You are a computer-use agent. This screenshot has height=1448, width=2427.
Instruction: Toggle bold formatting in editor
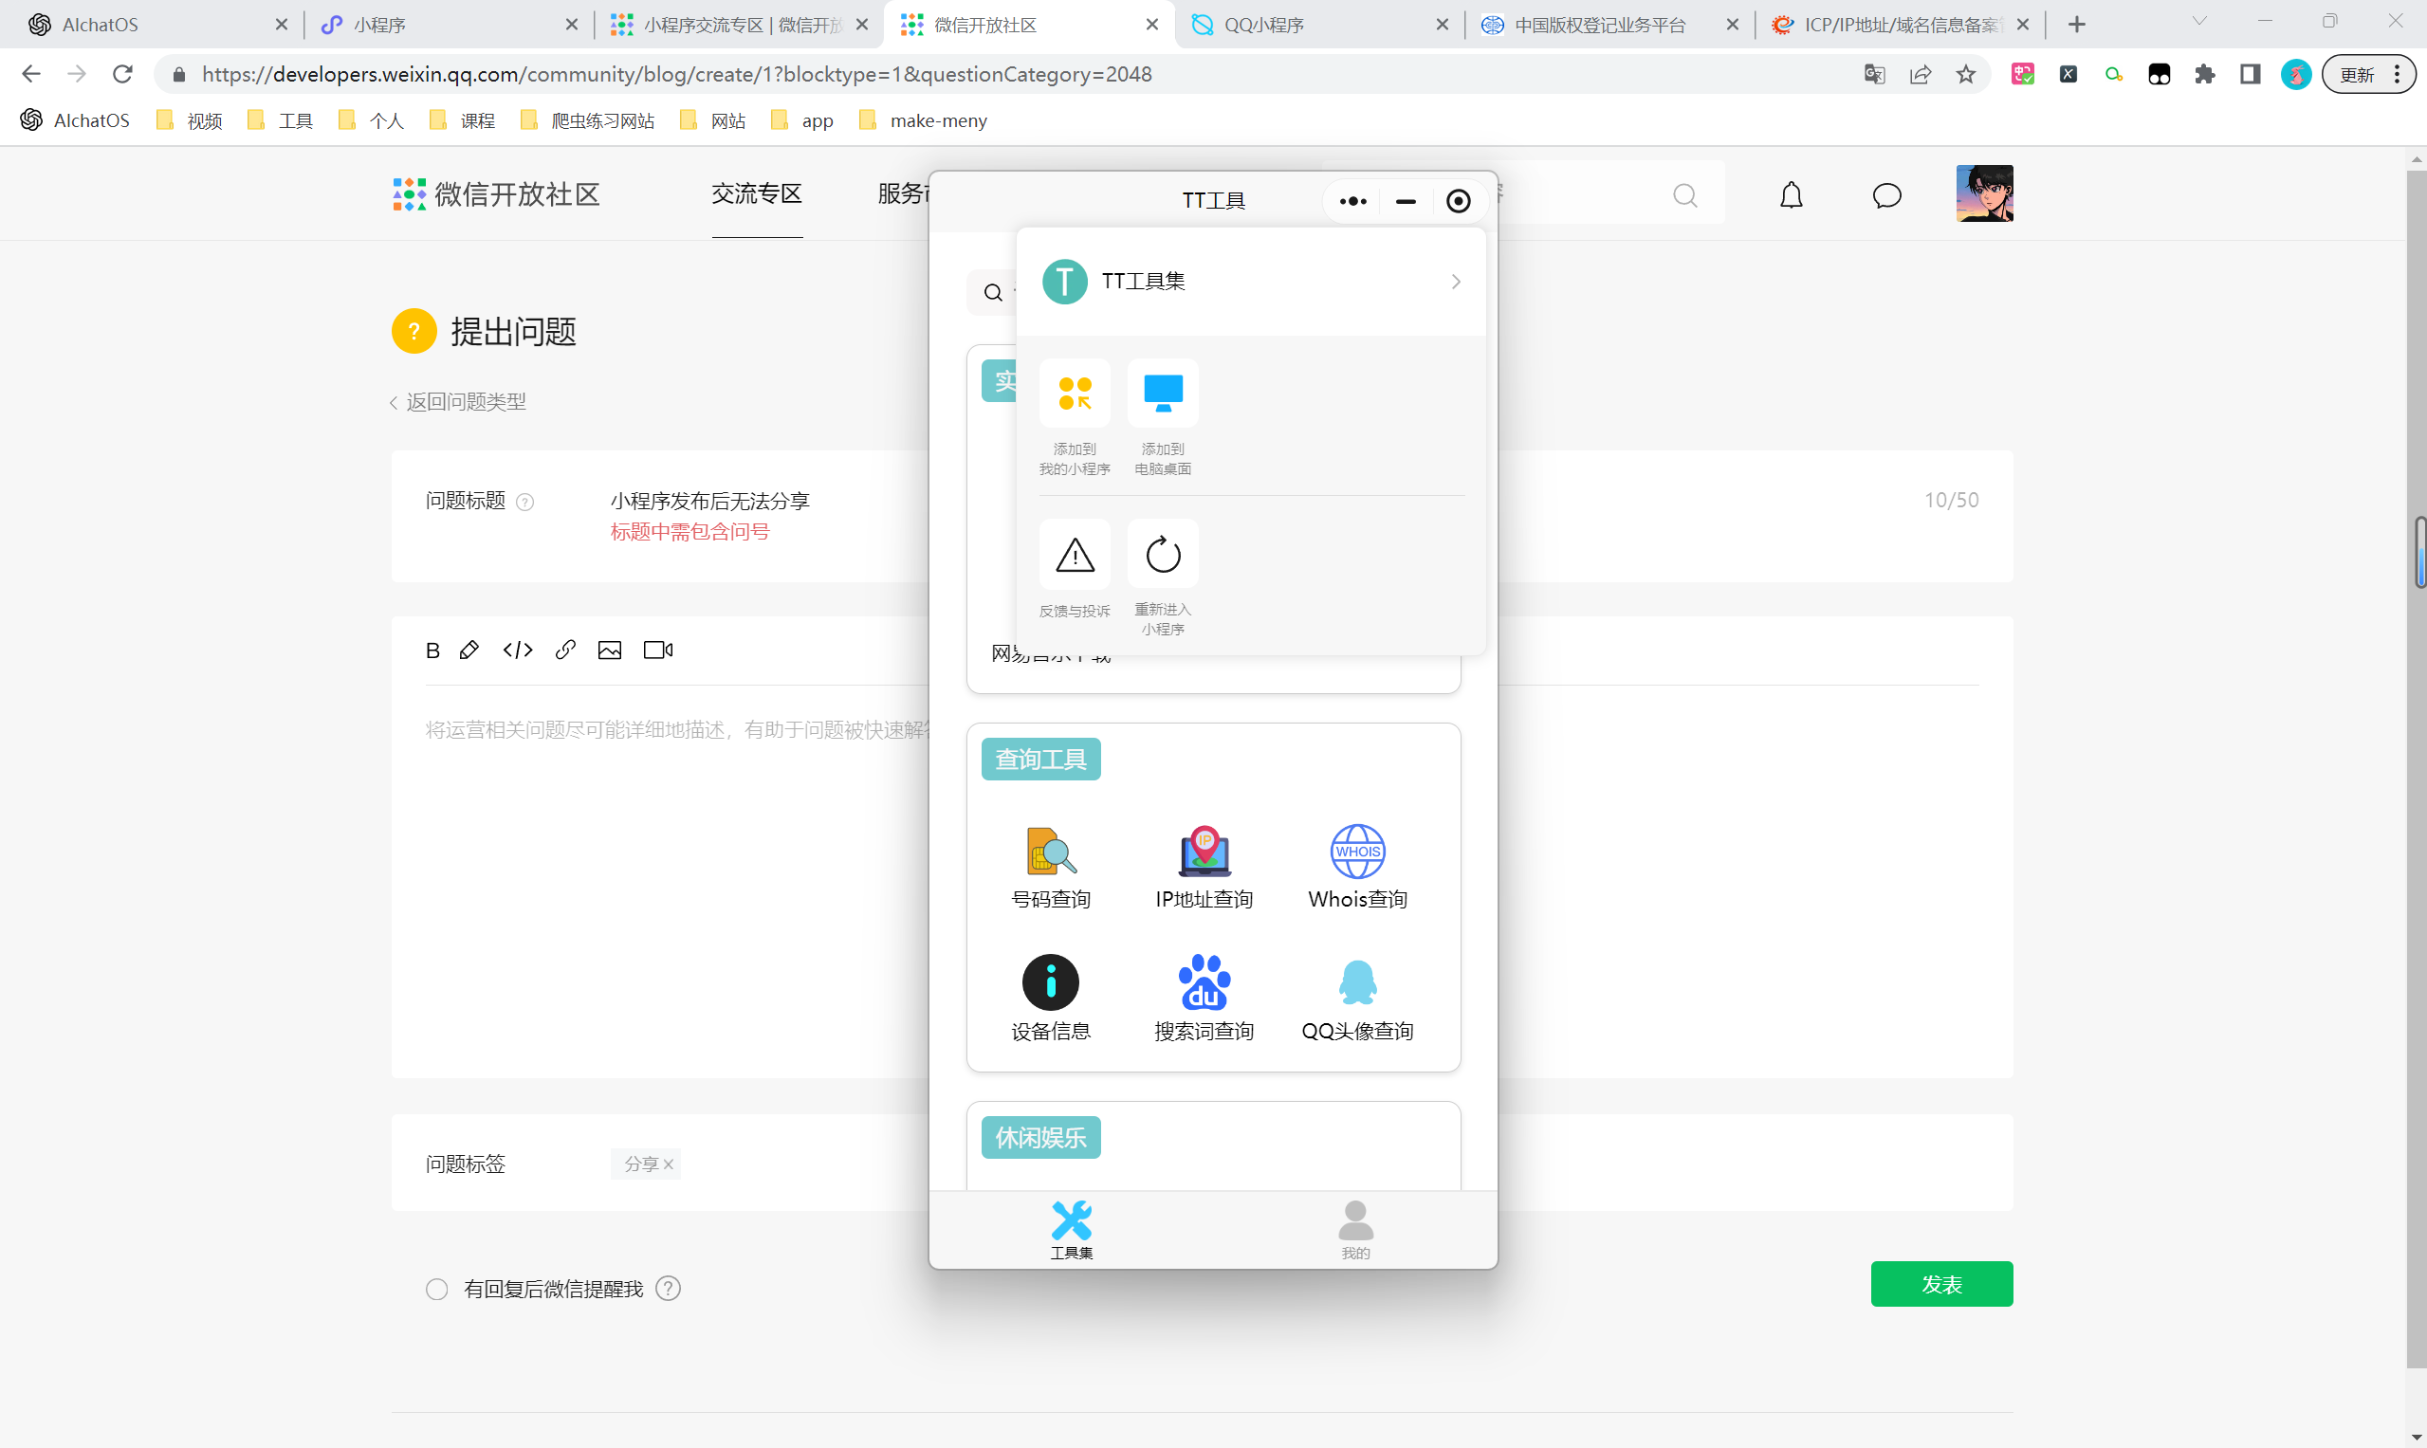[x=432, y=651]
